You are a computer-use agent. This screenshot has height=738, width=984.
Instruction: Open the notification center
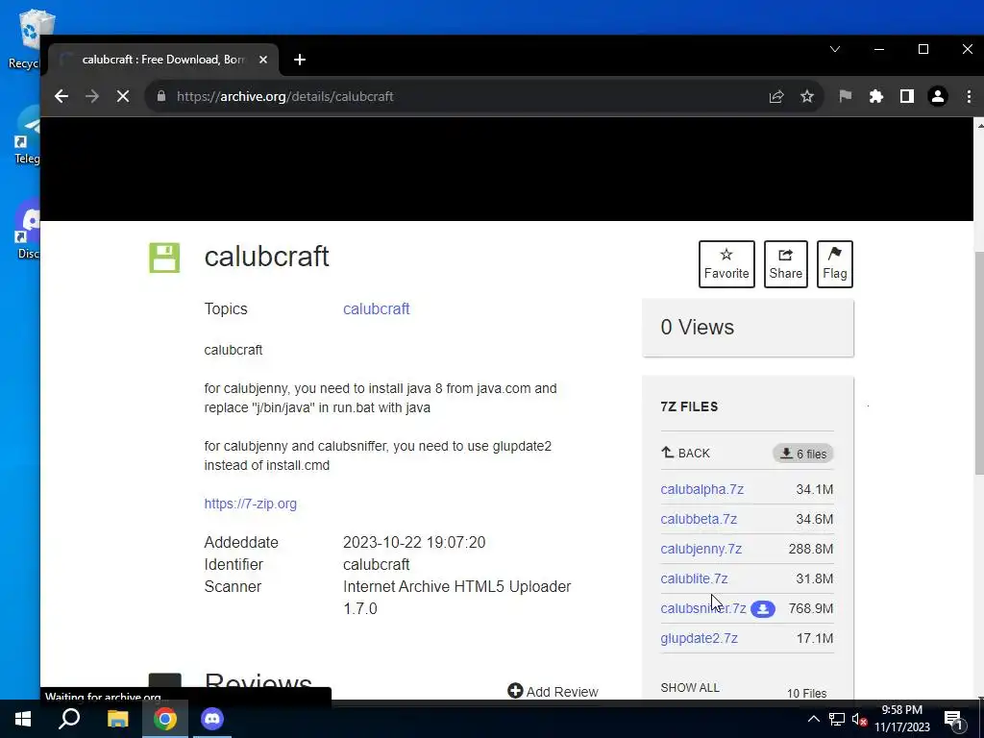[x=954, y=721]
